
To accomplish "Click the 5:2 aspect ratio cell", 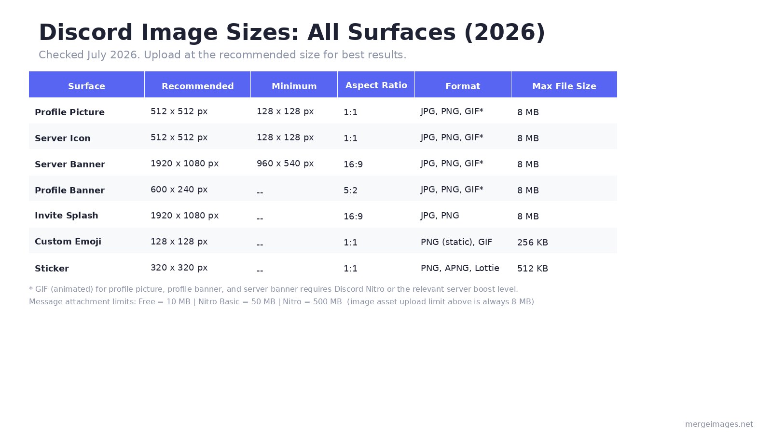I will click(350, 190).
